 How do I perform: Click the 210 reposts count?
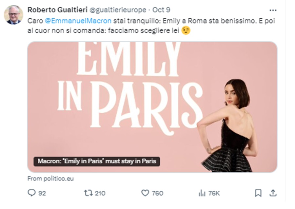(x=100, y=193)
